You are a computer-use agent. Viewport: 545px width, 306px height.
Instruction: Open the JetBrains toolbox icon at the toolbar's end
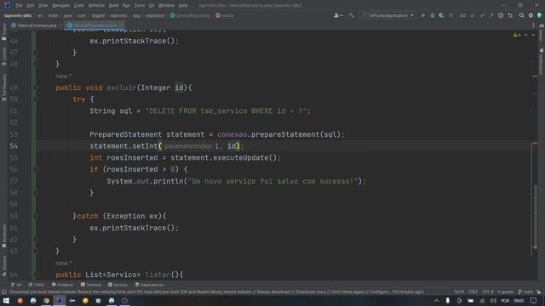coord(540,15)
